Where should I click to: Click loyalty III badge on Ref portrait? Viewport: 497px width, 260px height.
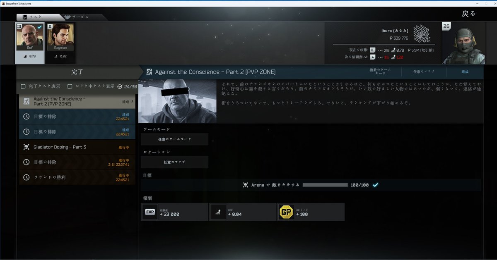click(19, 26)
